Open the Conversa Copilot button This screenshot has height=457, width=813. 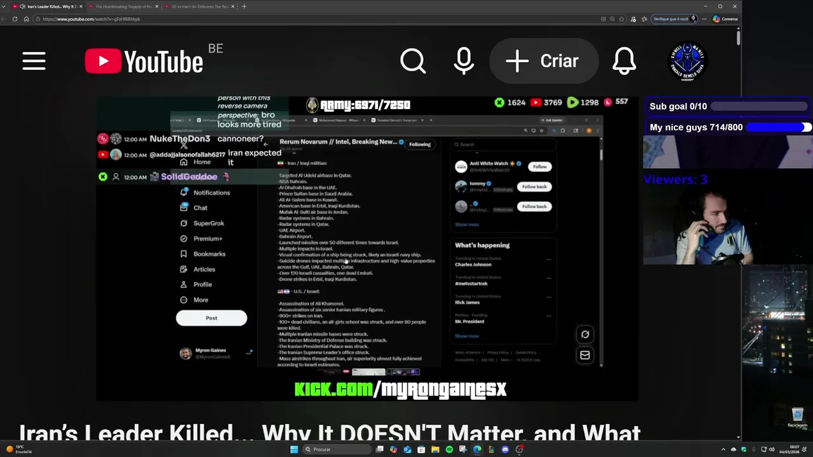point(725,19)
